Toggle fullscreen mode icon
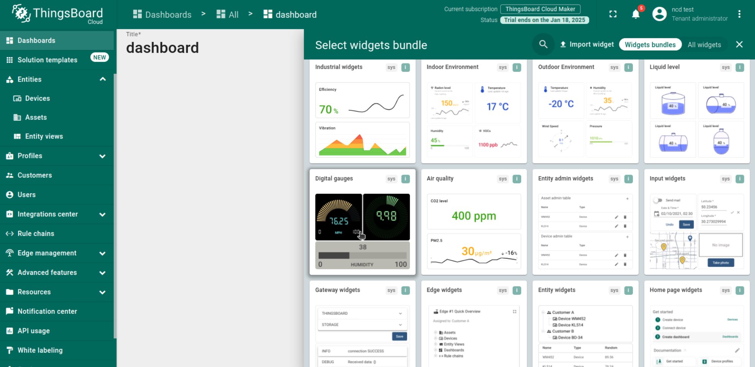Screen dimensions: 755x367 click(x=613, y=14)
